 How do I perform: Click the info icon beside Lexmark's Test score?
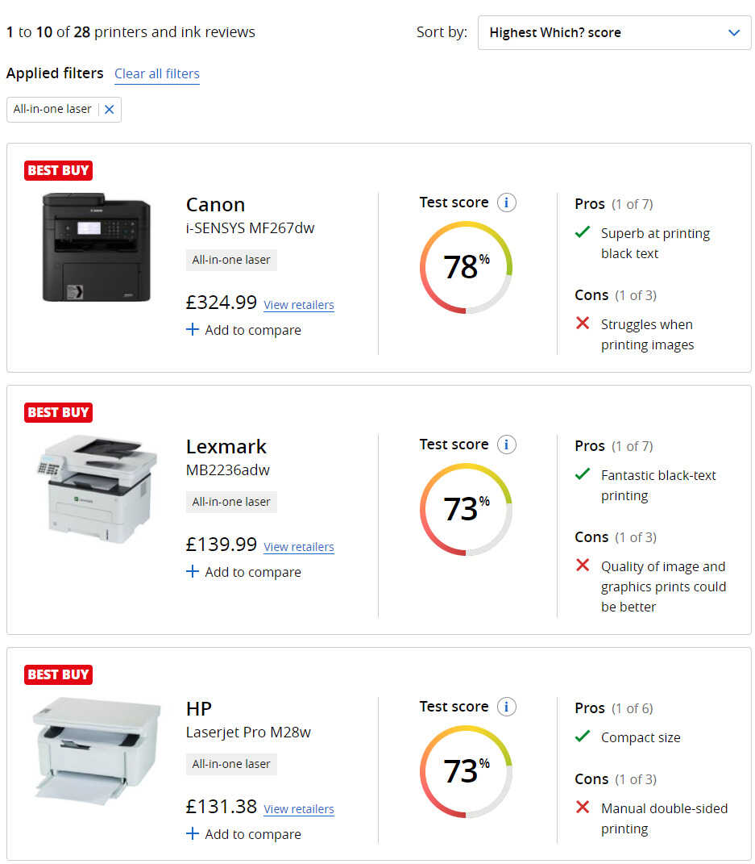click(x=506, y=445)
